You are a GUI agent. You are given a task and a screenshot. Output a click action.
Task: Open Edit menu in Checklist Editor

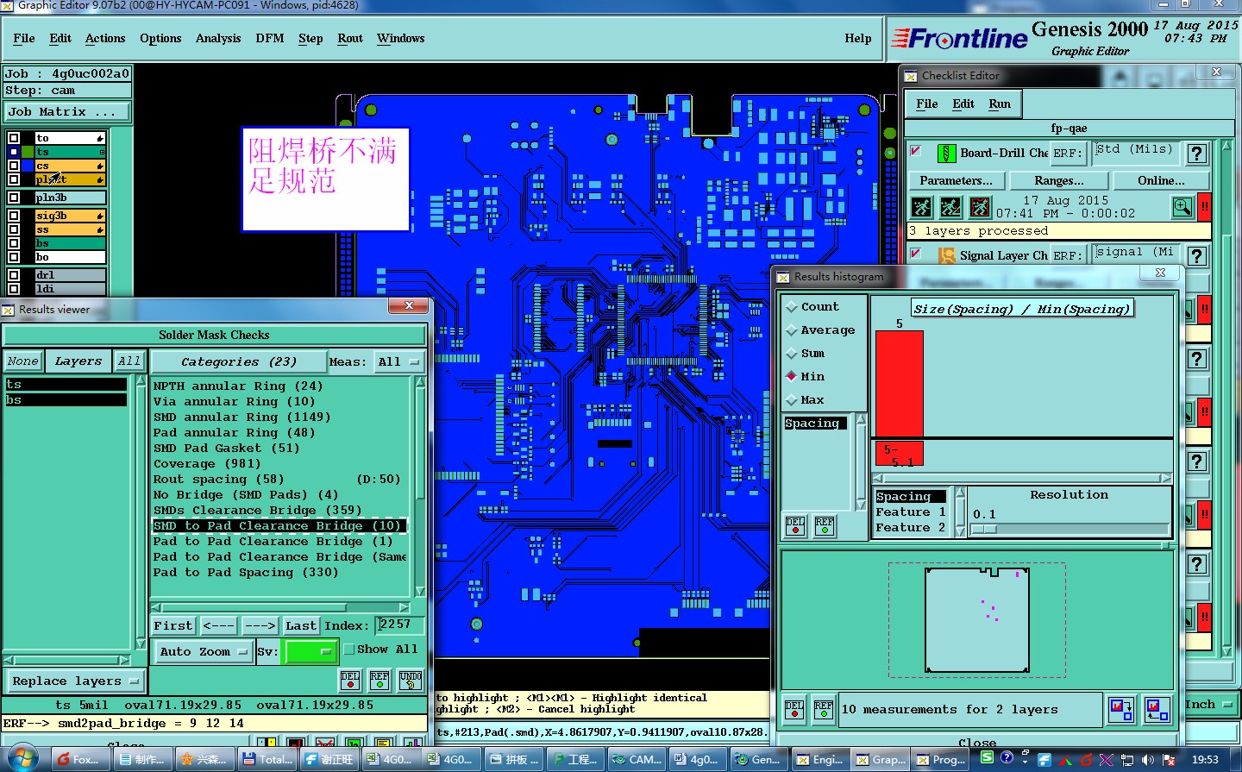[x=963, y=104]
